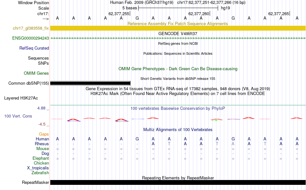Click the chr17: ruler label
This screenshot has width=306, height=190.
pos(43,14)
